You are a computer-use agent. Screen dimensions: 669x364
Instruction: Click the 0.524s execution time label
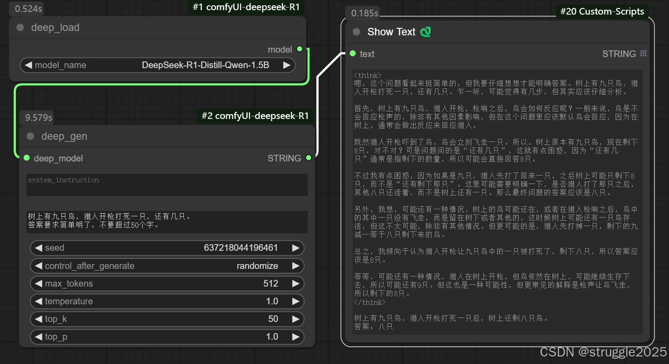coord(29,9)
